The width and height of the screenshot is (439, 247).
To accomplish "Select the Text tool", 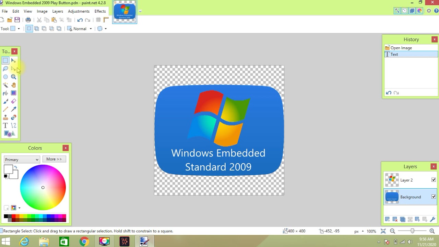I will click(5, 126).
